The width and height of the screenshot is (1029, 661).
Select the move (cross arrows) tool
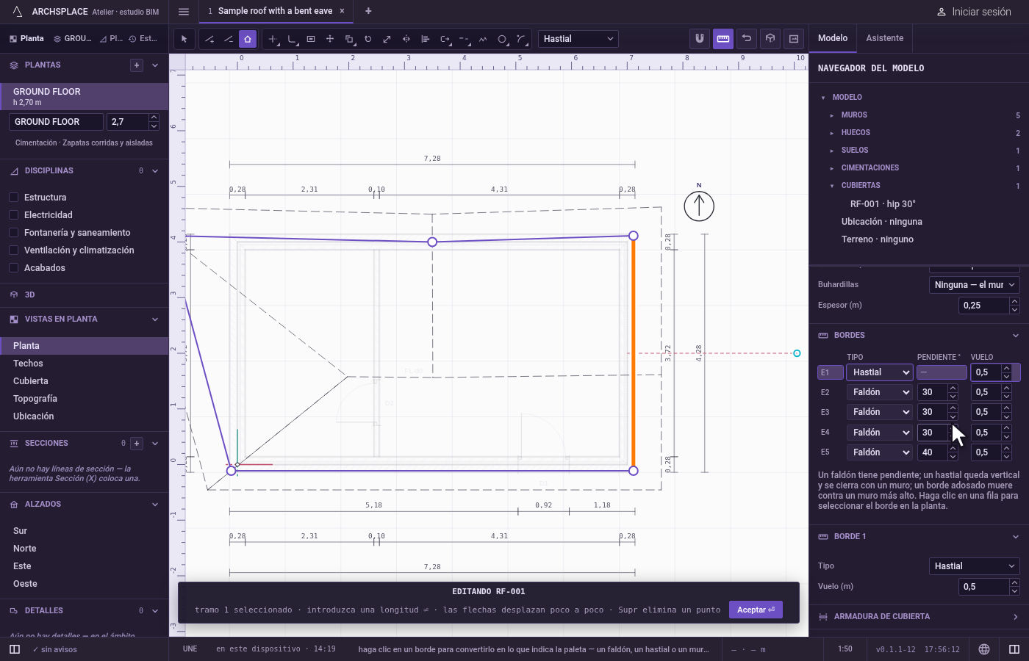[330, 39]
